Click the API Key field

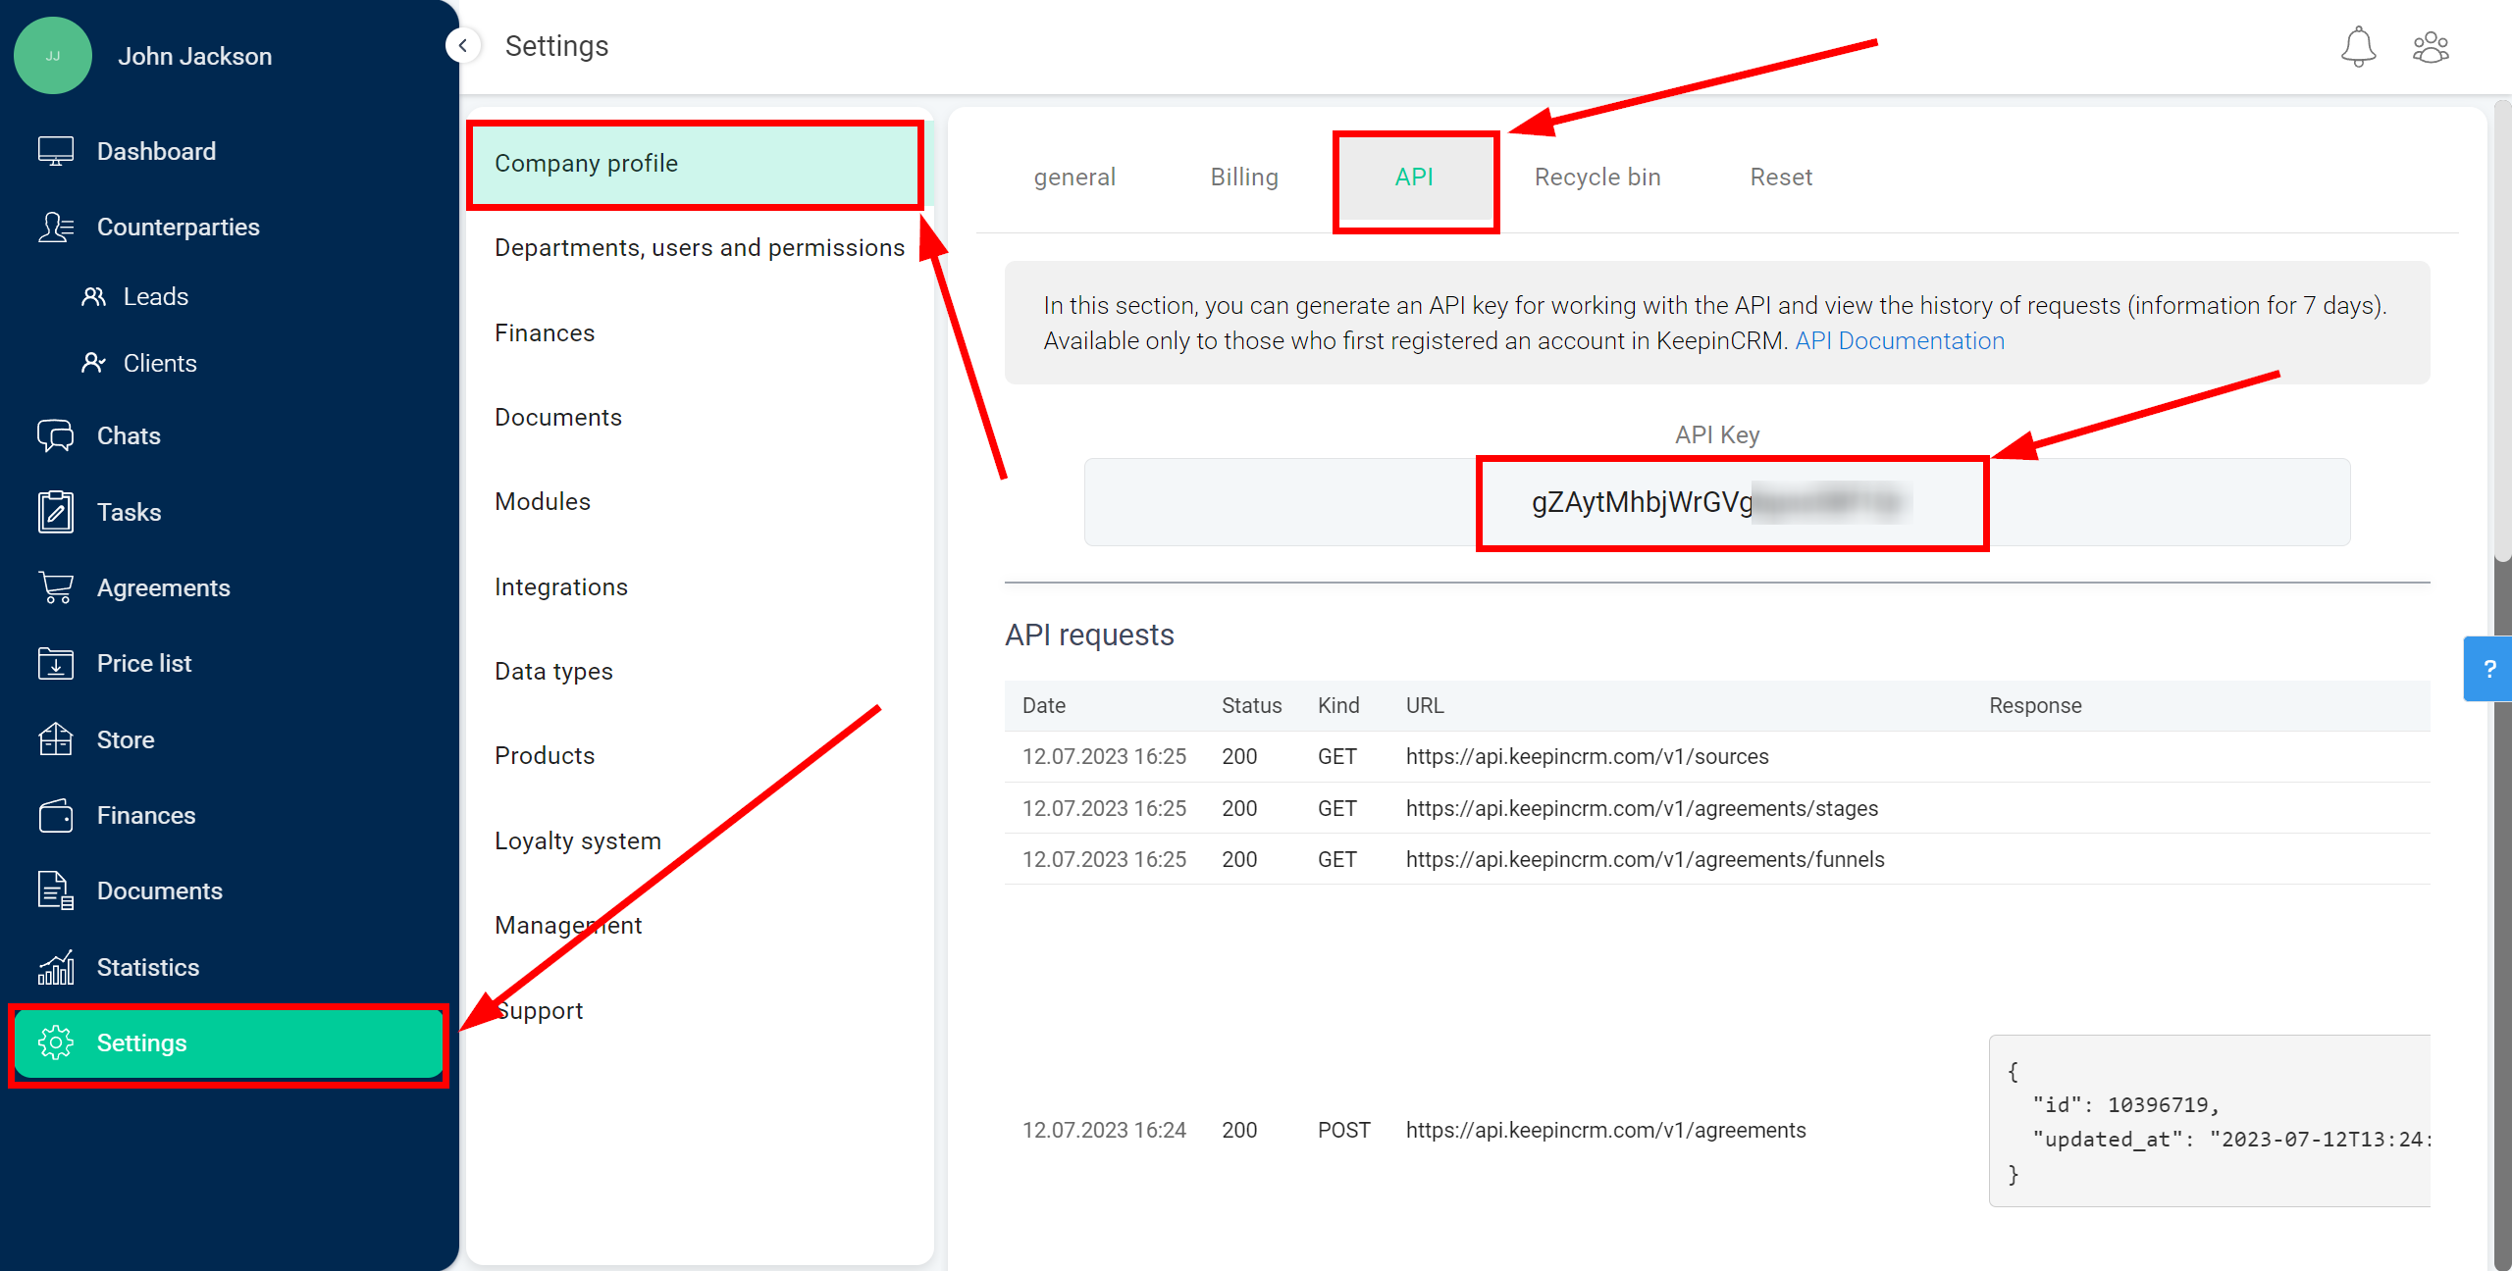[1717, 502]
